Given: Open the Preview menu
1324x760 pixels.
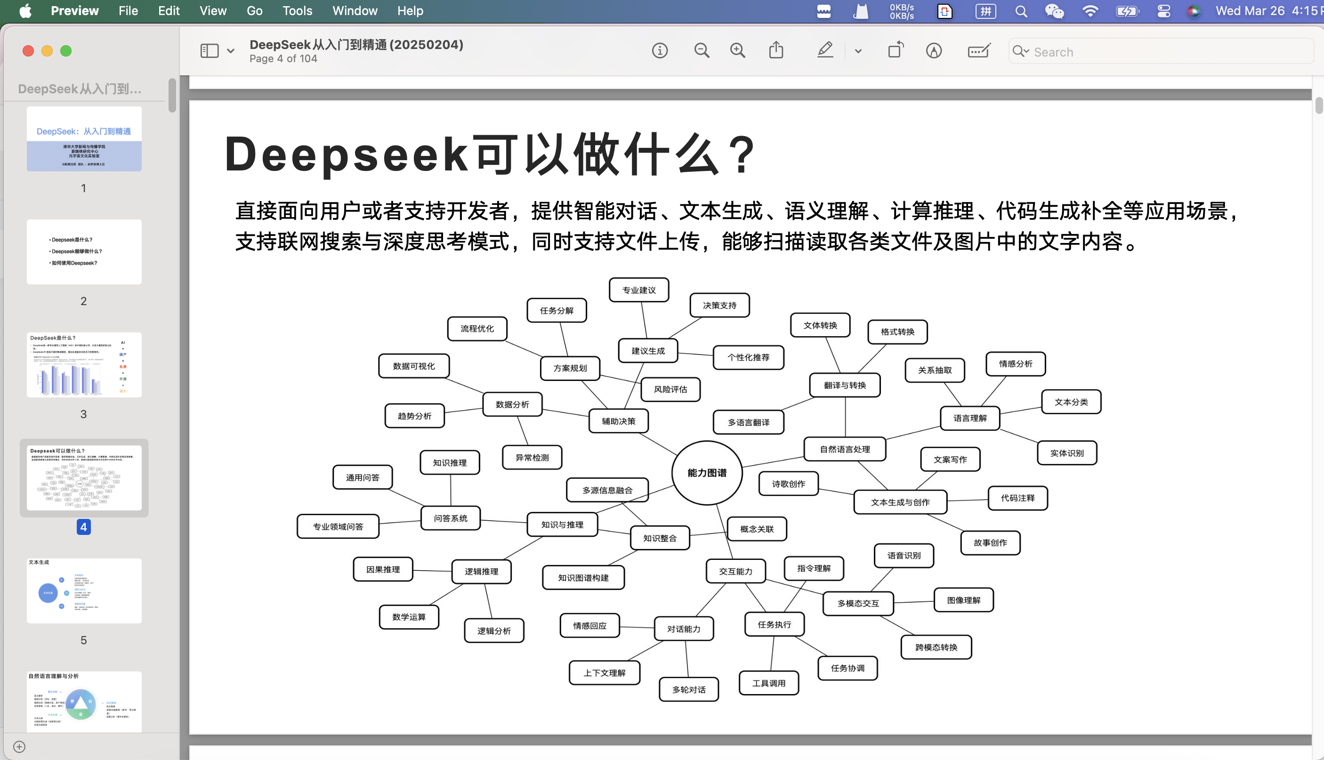Looking at the screenshot, I should pos(75,11).
